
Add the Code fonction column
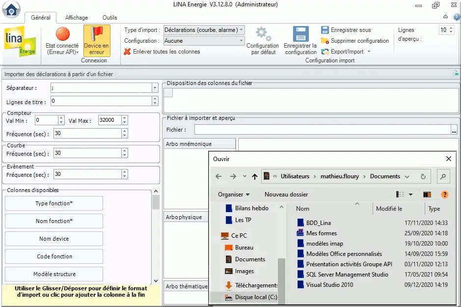pyautogui.click(x=54, y=256)
